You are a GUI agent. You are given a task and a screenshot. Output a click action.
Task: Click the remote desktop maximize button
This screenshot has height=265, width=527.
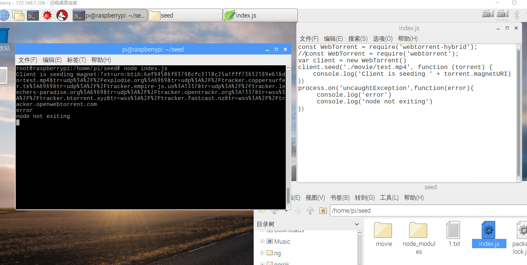(x=514, y=3)
